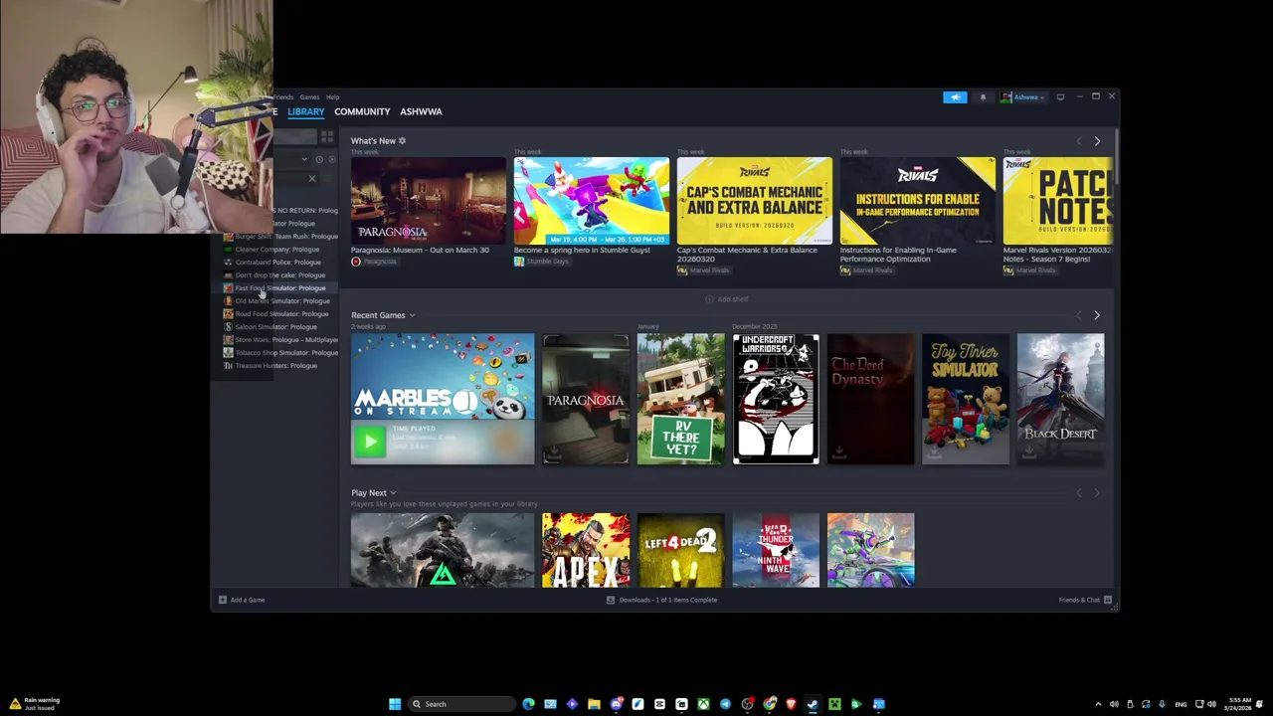Open File Explorer from taskbar
This screenshot has height=716, width=1273.
click(x=594, y=704)
